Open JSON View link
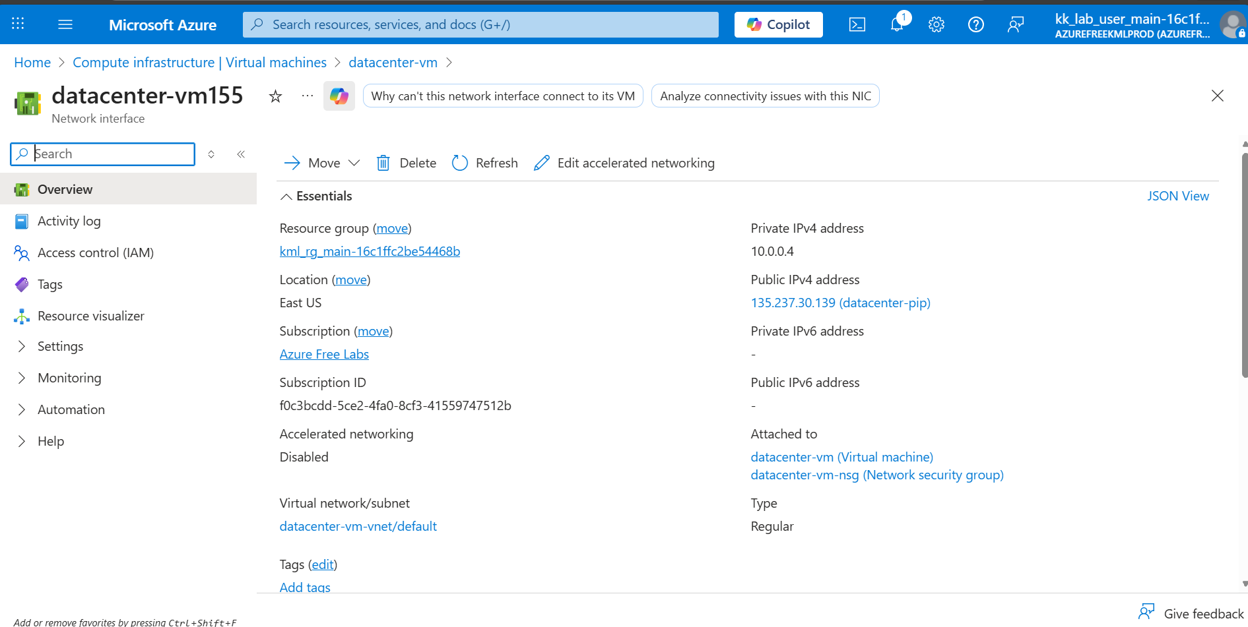1248x627 pixels. [x=1178, y=196]
